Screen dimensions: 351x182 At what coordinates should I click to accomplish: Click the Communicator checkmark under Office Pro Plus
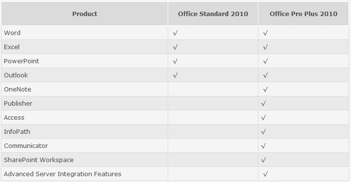tap(264, 146)
